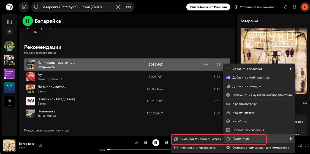Choose К исполнителю menu entry
Viewport: 310px width, 154px height.
259,113
